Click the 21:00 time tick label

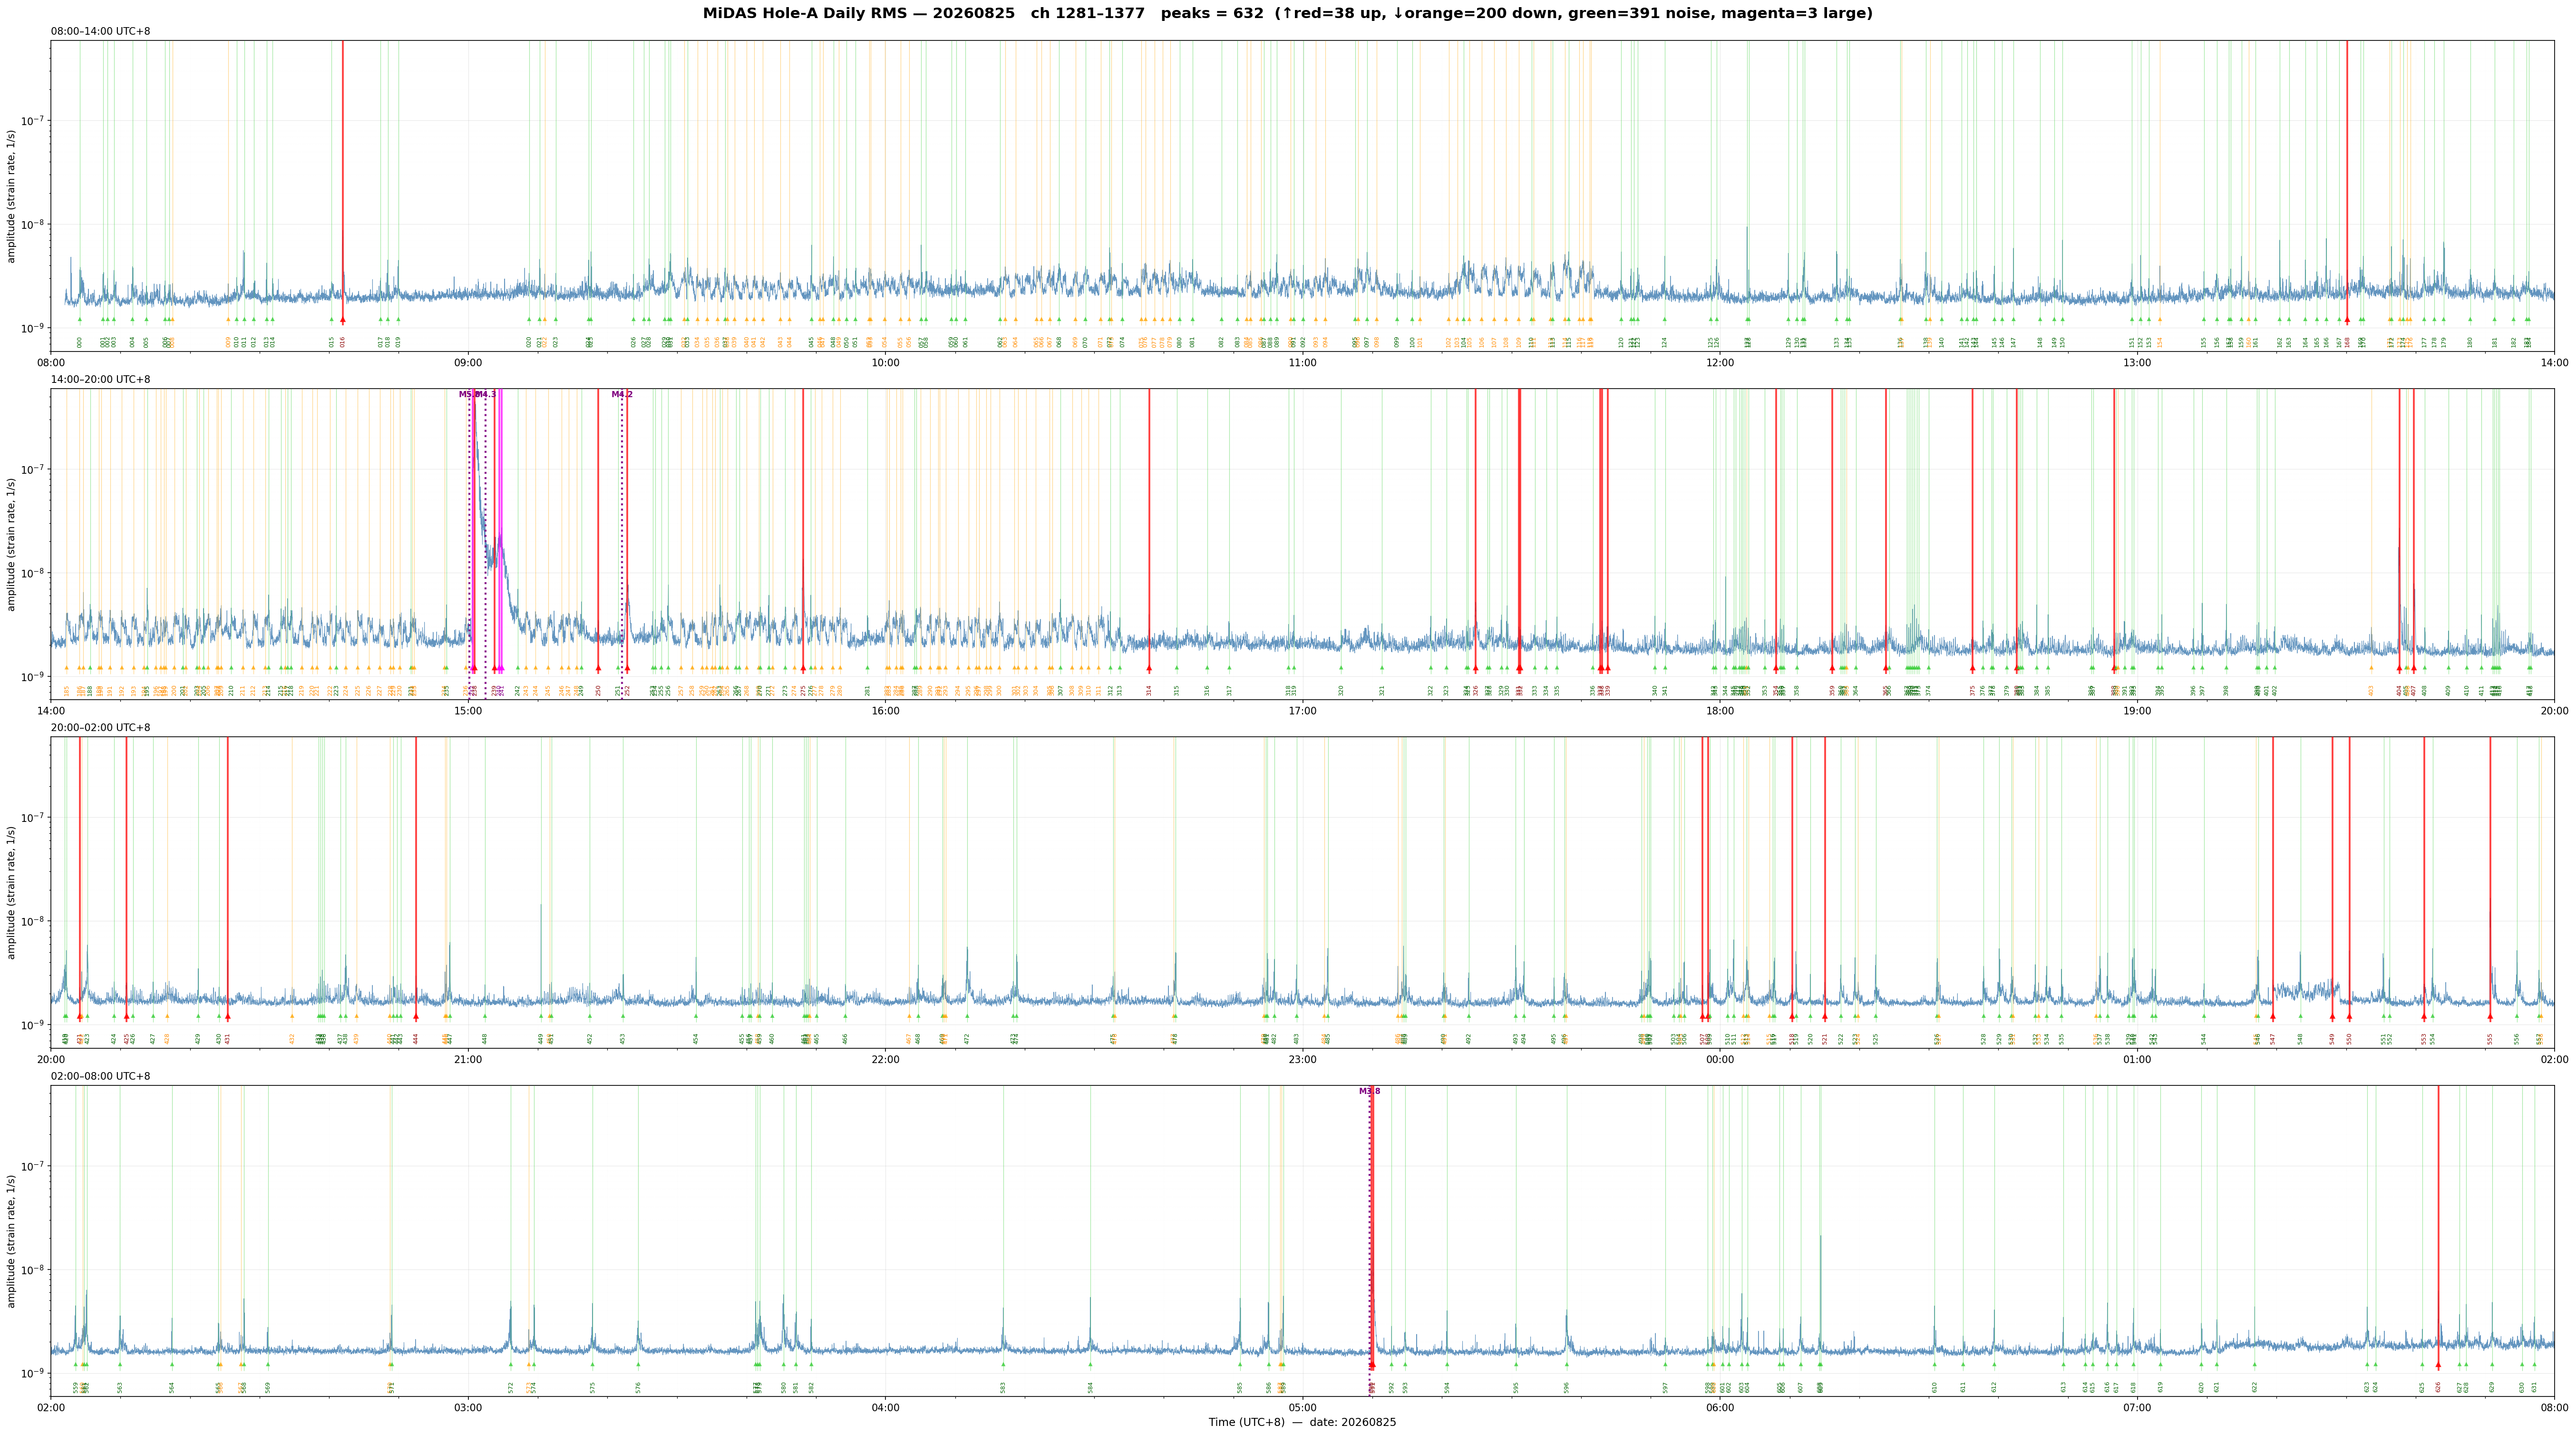(468, 1059)
